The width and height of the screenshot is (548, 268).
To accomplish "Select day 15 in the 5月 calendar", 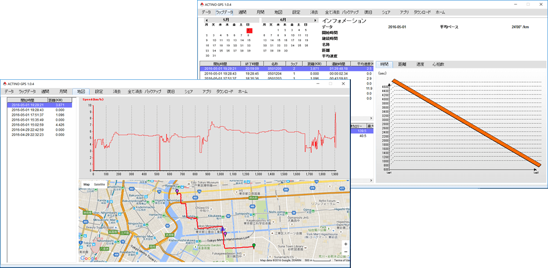I will tap(249, 40).
